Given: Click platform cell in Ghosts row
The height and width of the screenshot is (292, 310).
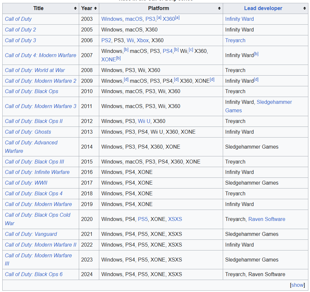Looking at the screenshot, I should click(161, 132).
